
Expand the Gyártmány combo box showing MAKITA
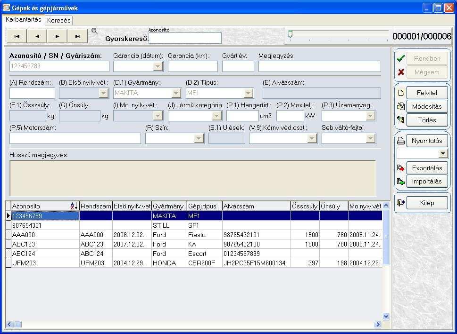click(x=176, y=93)
